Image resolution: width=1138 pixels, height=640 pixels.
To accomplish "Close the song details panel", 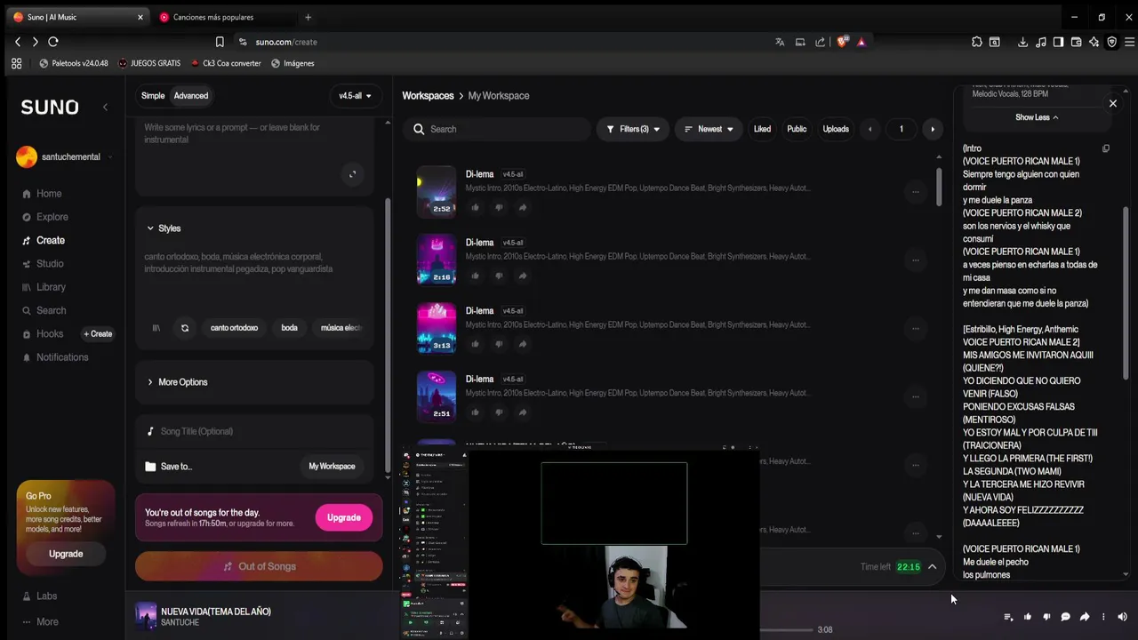I will coord(1113,104).
